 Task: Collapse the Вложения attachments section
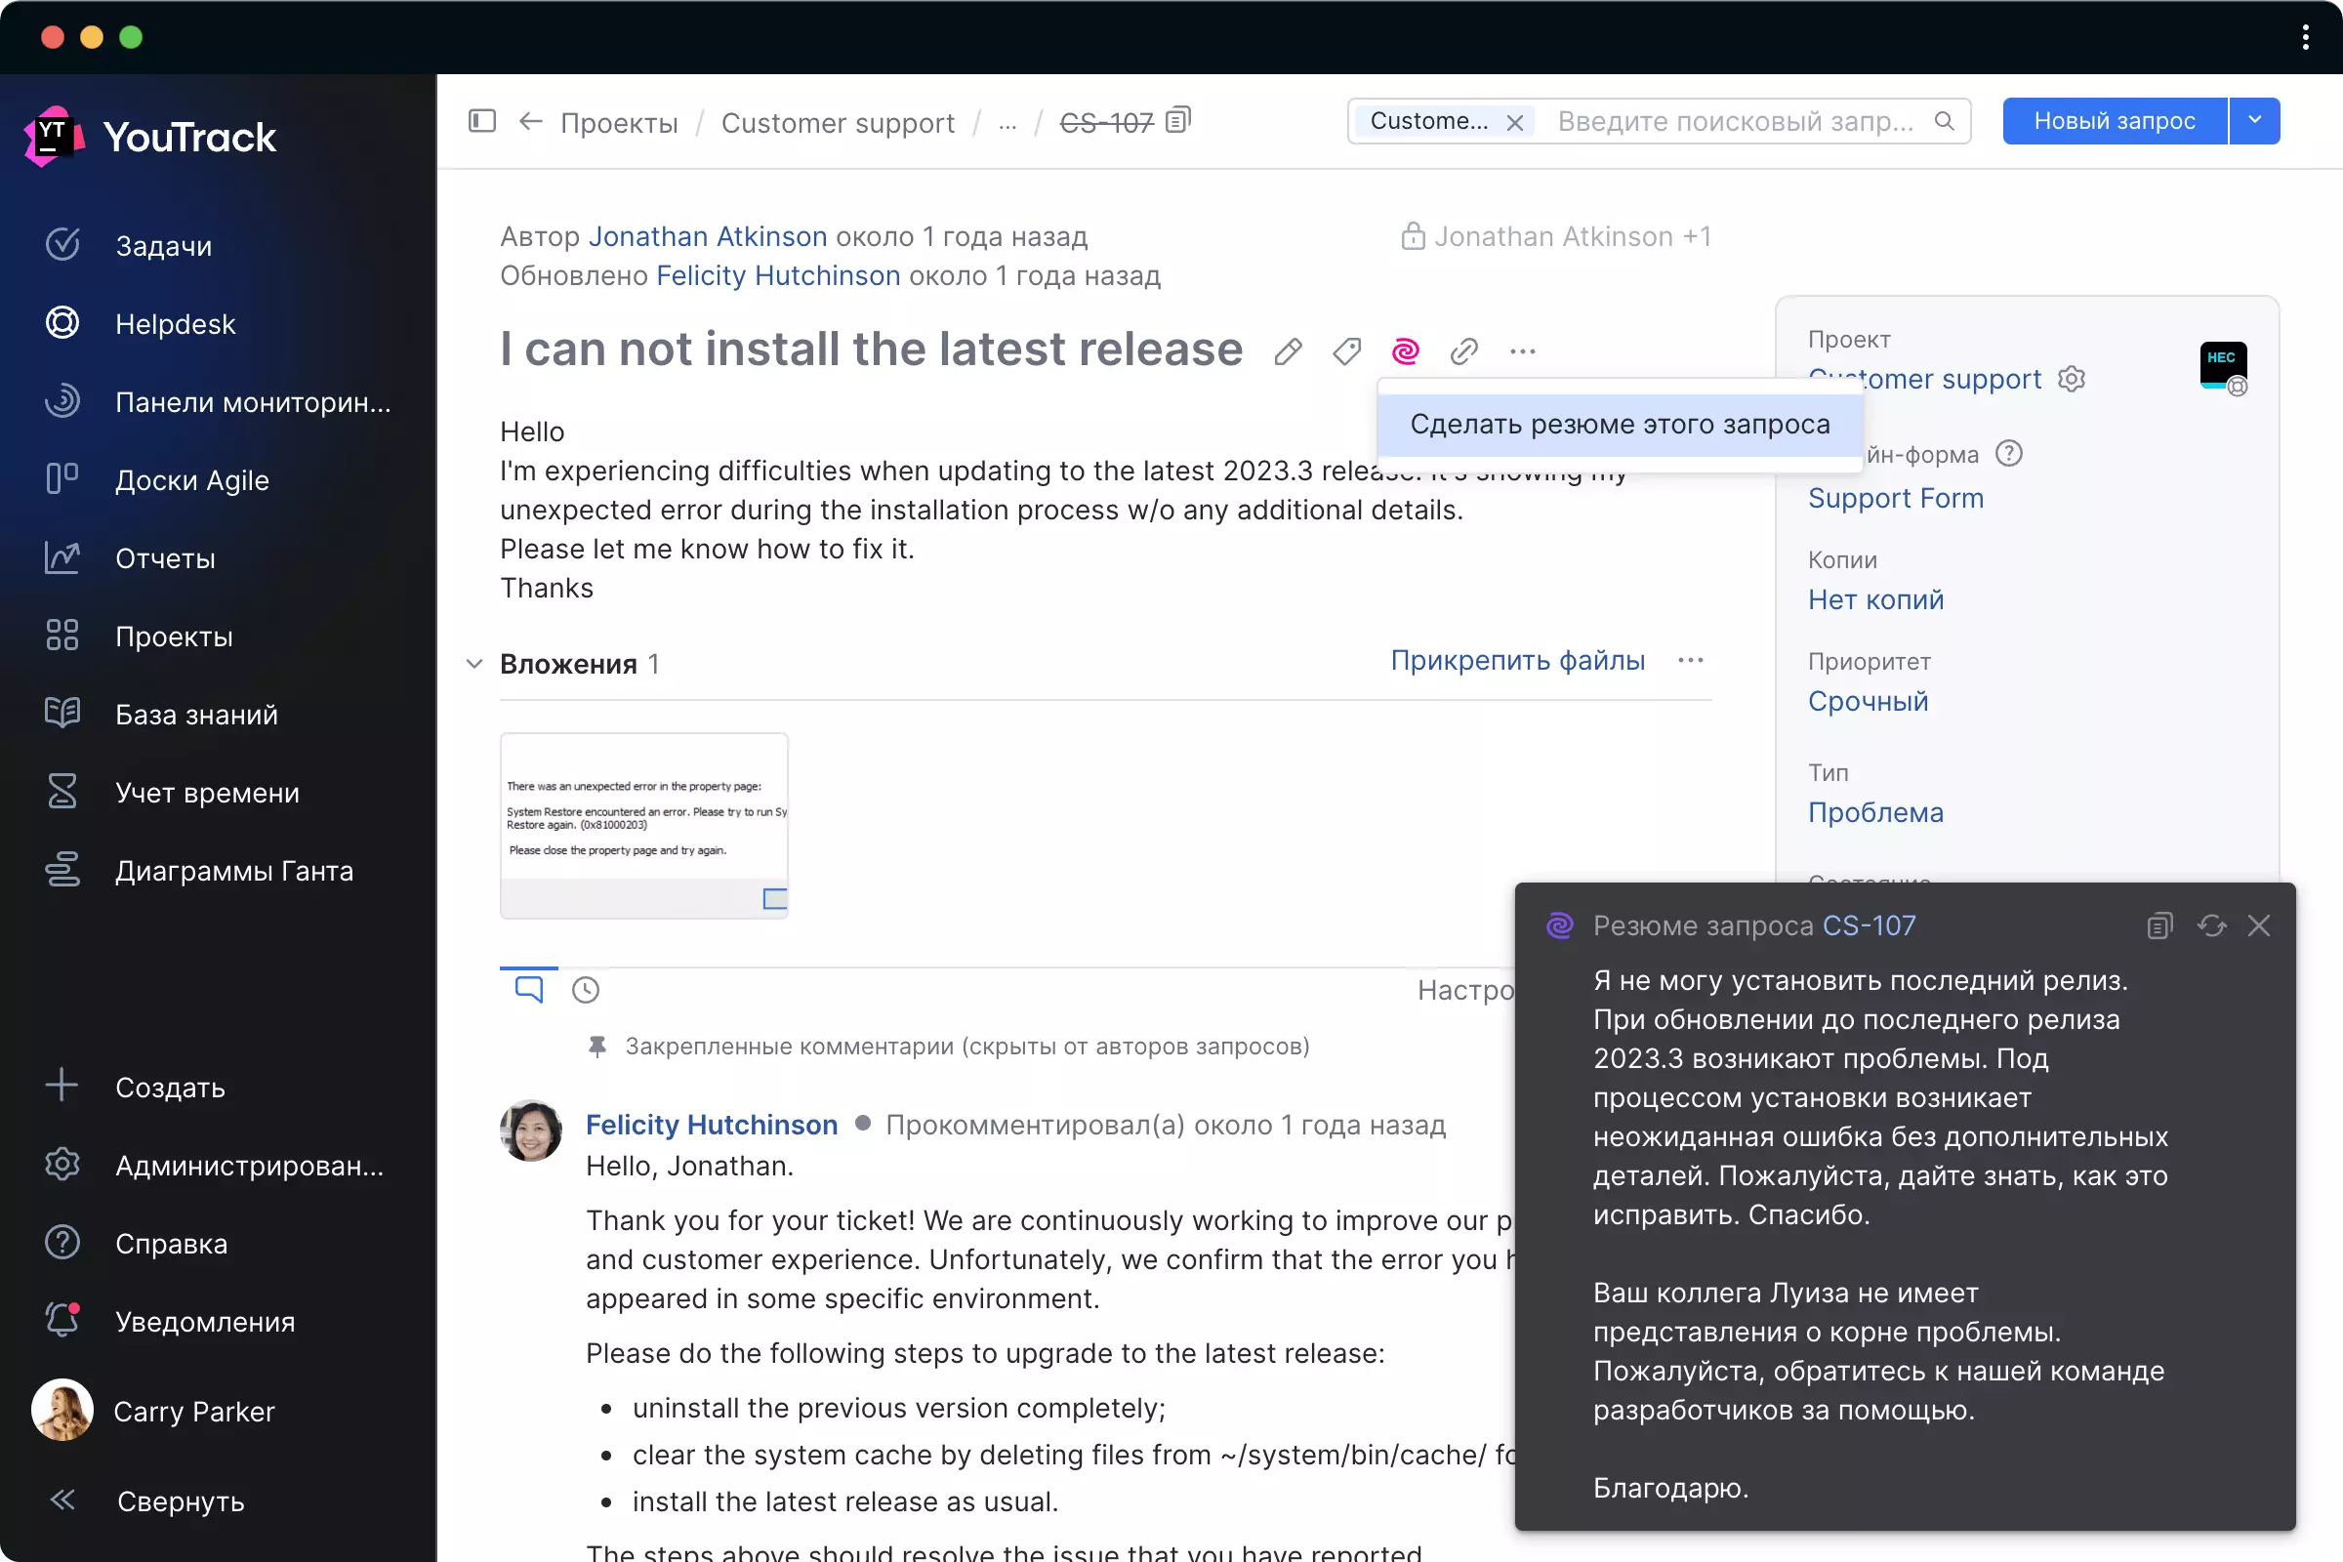tap(475, 664)
